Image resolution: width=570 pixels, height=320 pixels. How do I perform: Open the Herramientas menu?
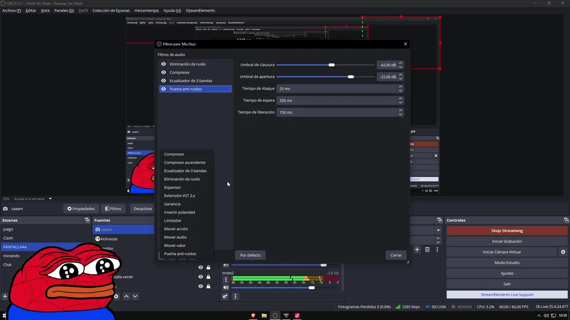click(147, 10)
